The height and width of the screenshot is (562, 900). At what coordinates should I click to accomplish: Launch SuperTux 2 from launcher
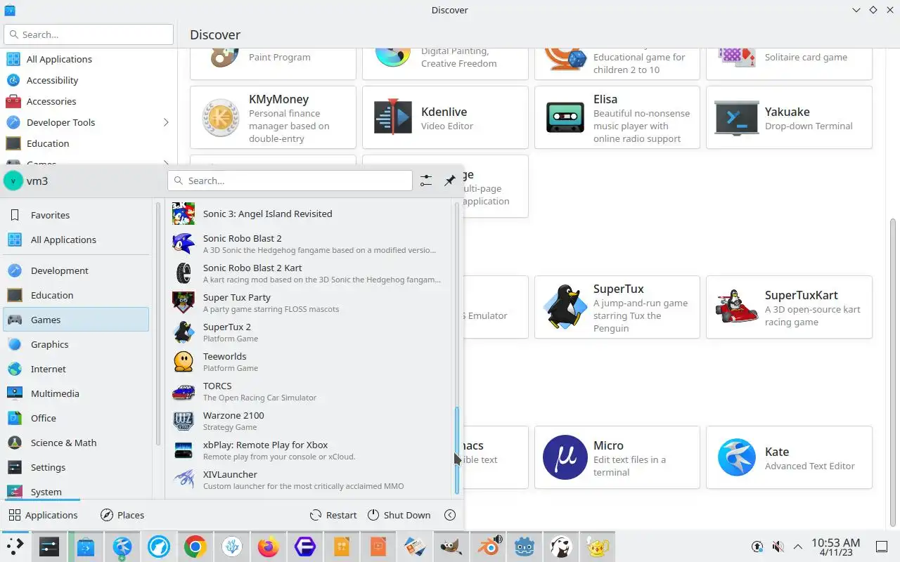[309, 332]
